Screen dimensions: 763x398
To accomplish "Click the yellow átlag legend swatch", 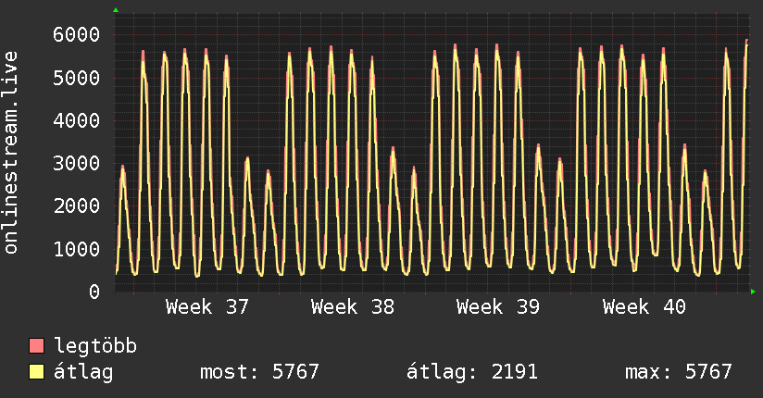I will tap(36, 371).
